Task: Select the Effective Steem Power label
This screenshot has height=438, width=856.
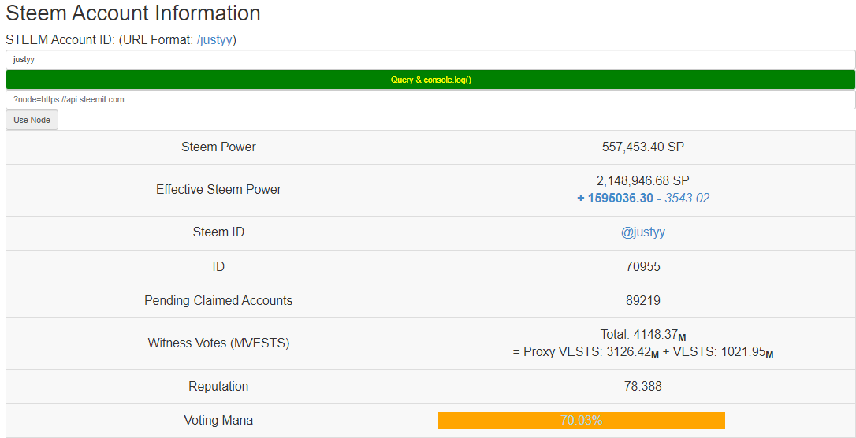Action: click(218, 189)
